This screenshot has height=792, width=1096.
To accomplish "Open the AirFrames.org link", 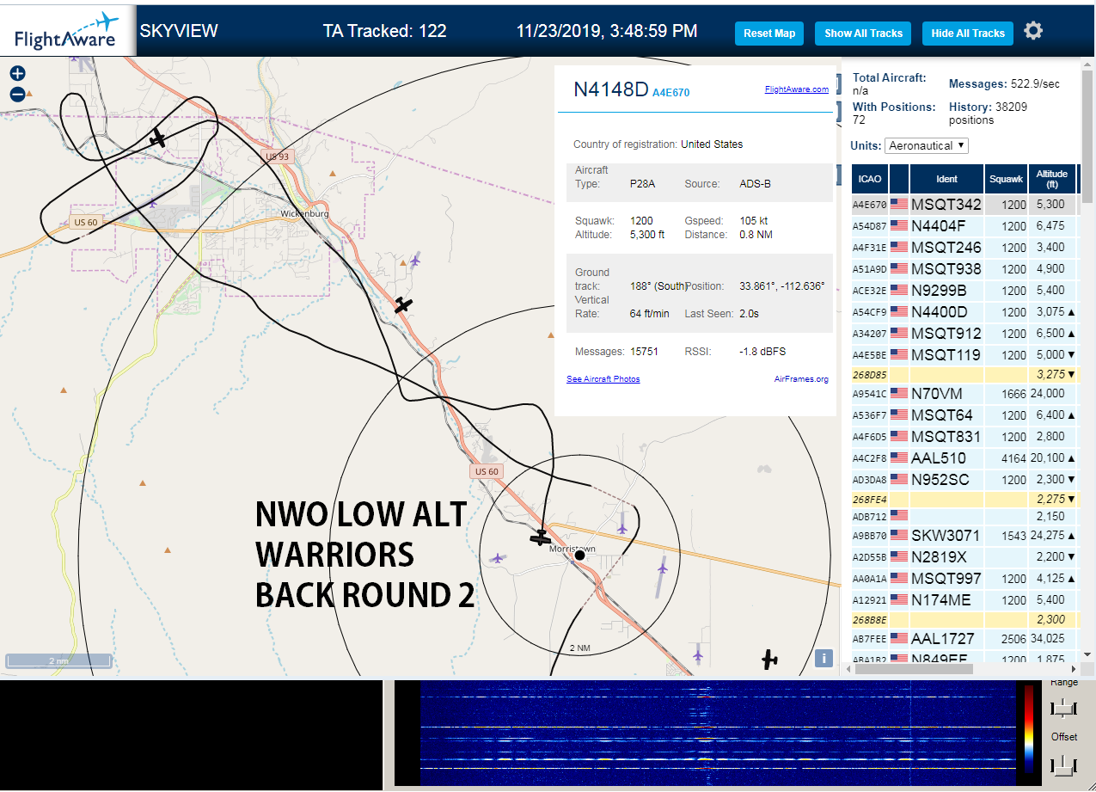I will point(801,378).
